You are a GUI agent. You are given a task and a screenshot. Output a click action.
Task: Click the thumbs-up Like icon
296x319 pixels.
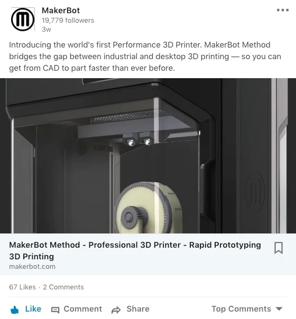14,309
